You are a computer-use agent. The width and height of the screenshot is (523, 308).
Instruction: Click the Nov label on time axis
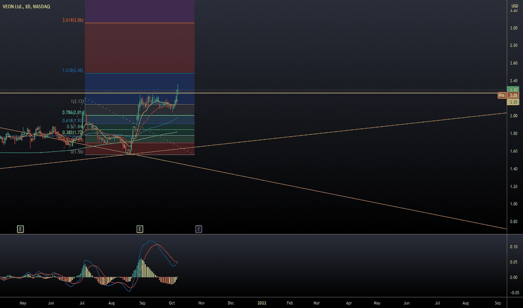click(201, 303)
